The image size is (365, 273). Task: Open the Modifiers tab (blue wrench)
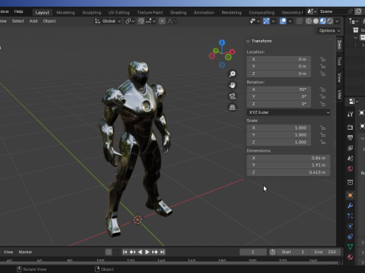tap(350, 206)
